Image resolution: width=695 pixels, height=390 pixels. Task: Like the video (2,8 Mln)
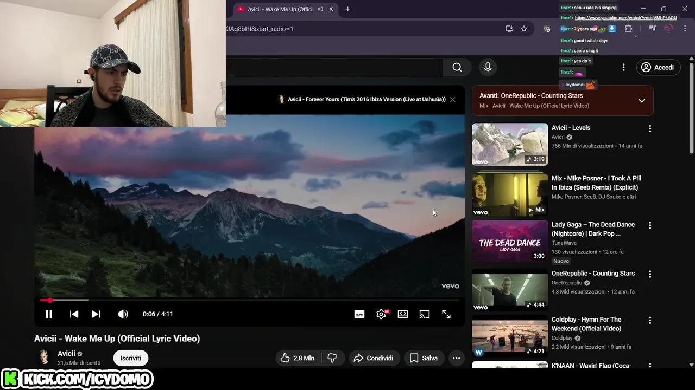point(298,358)
